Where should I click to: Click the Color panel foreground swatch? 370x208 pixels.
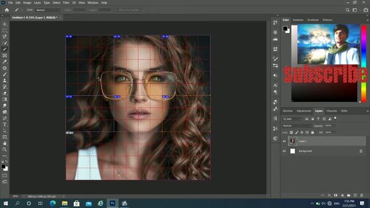(x=285, y=28)
